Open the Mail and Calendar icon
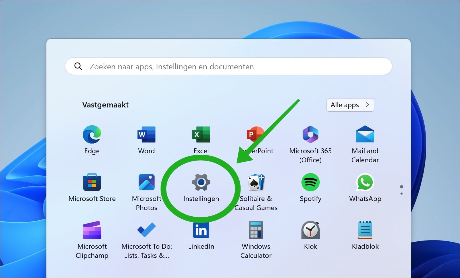Viewport: 460px width, 278px height. coord(365,134)
